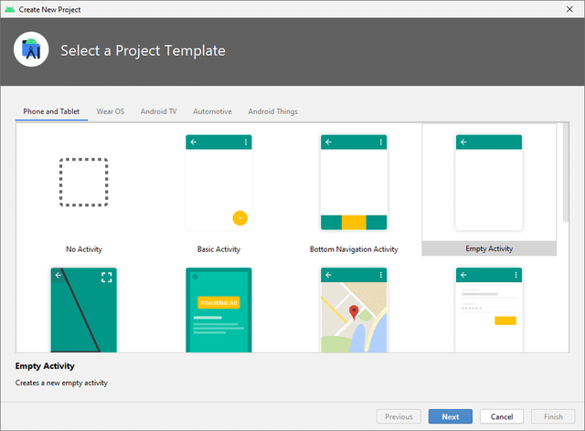Click back arrow in Maps template preview

coord(328,275)
